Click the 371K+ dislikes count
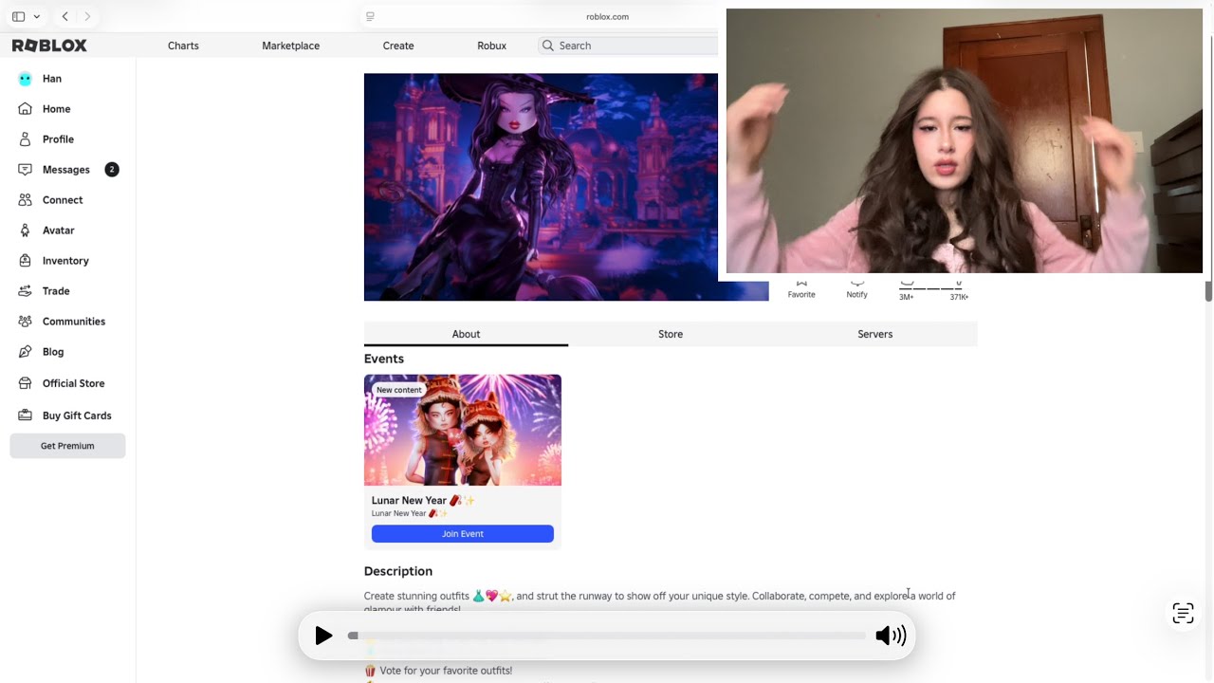 tap(959, 297)
